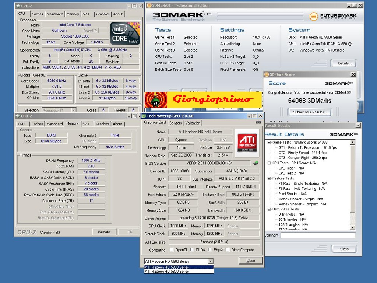Open Mainboard tab in the CPU-Z processor window

(55, 14)
